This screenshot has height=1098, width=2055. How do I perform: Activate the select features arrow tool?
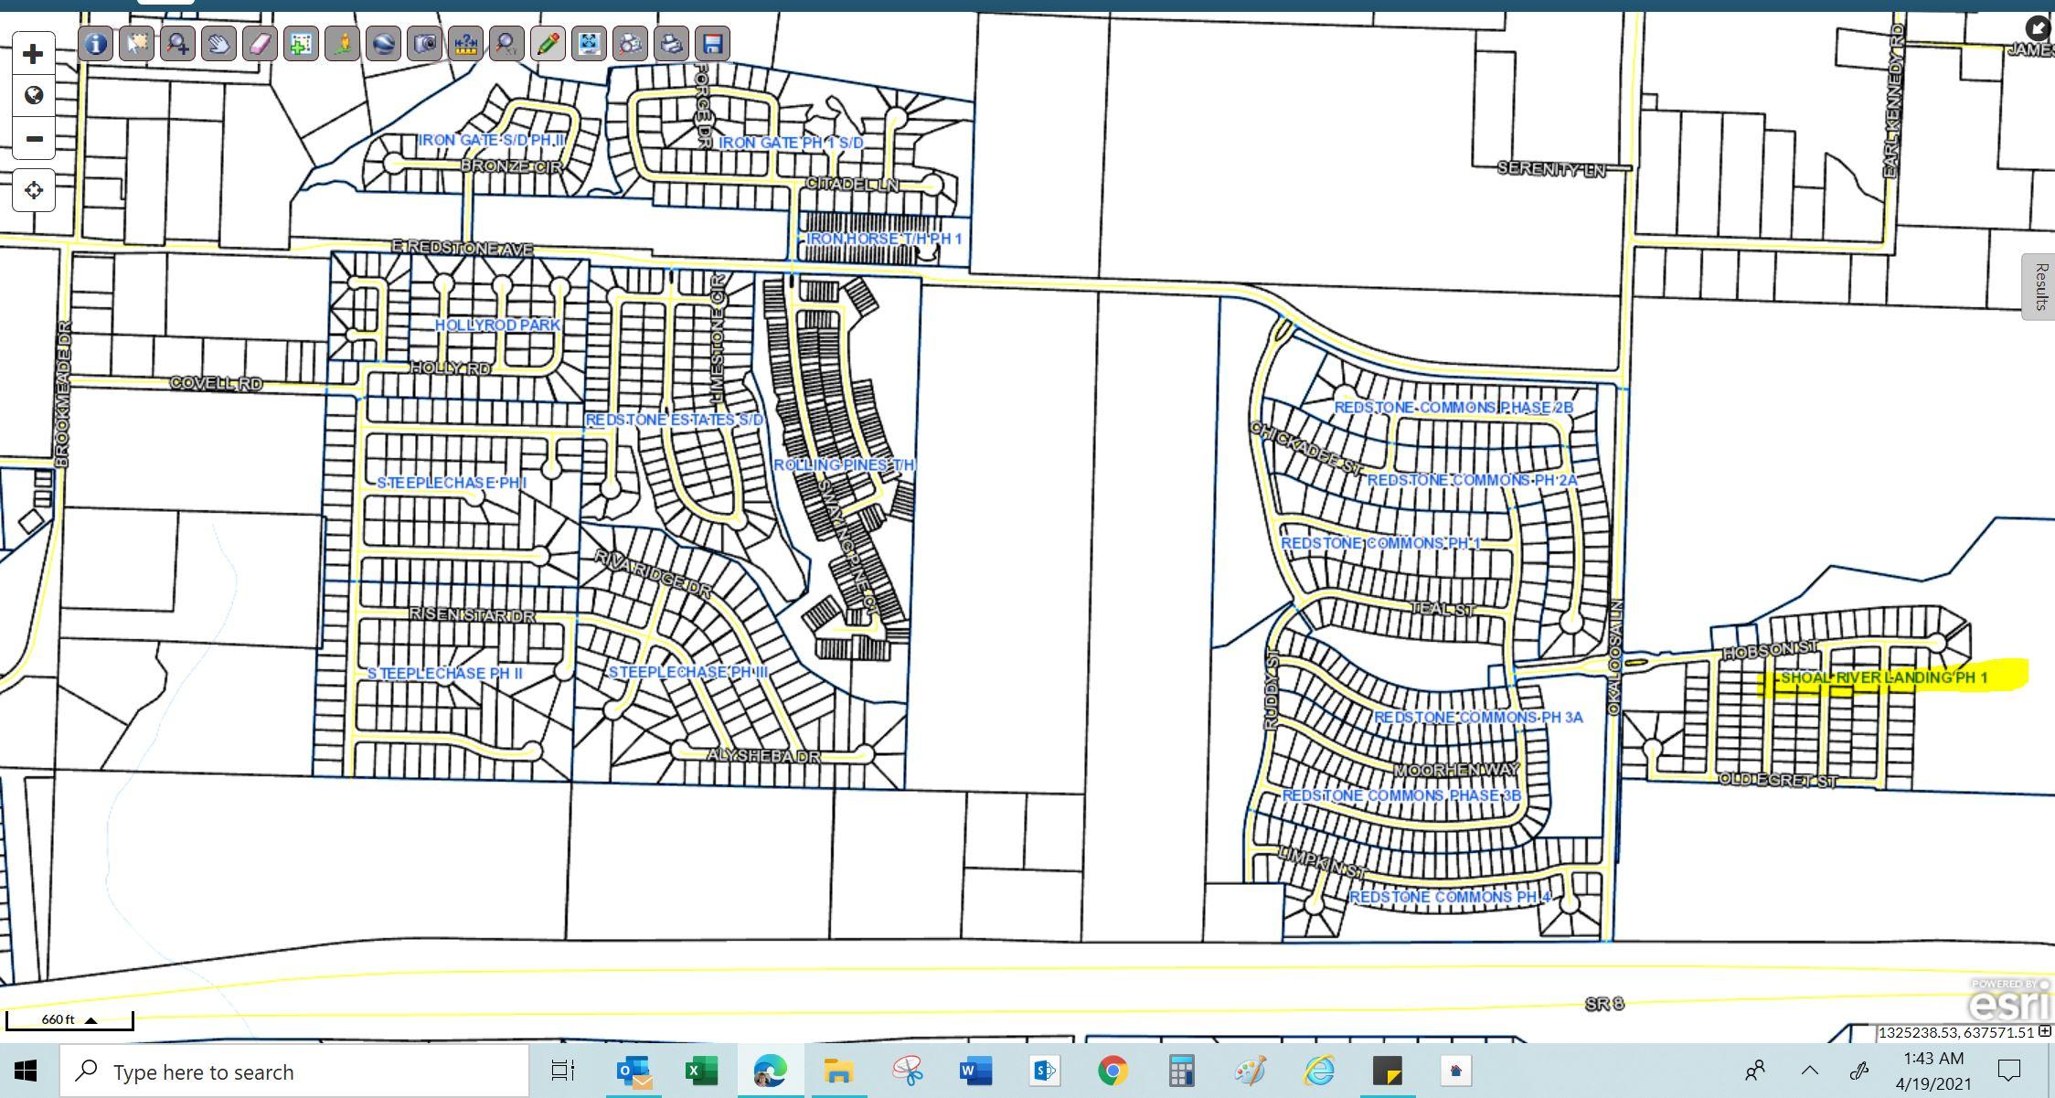pos(136,43)
